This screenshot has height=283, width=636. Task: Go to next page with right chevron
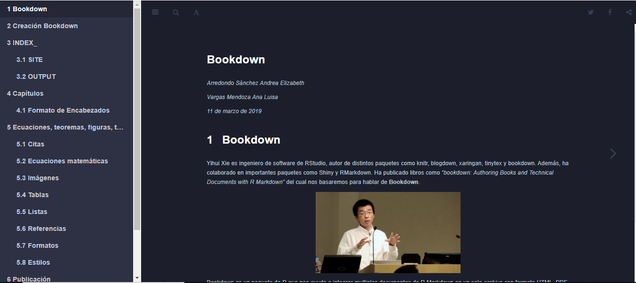[x=612, y=153]
